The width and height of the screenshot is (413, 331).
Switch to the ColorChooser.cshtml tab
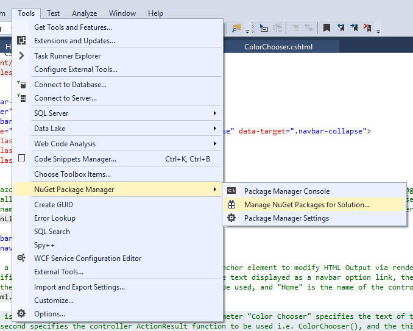278,47
